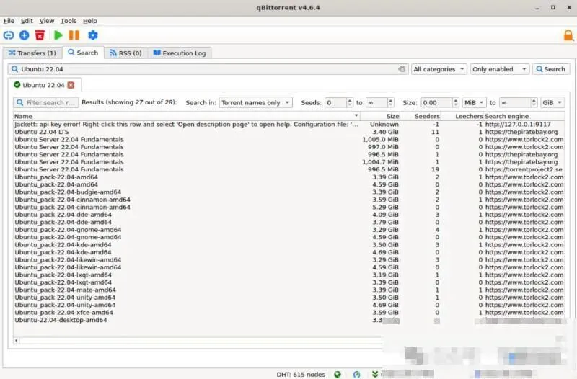The height and width of the screenshot is (379, 577).
Task: Click the horizontal scrollbar left arrow
Action: [16, 340]
